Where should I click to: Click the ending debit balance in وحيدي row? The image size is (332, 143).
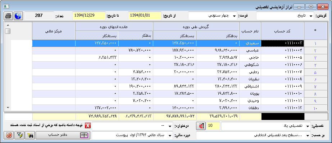point(136,101)
